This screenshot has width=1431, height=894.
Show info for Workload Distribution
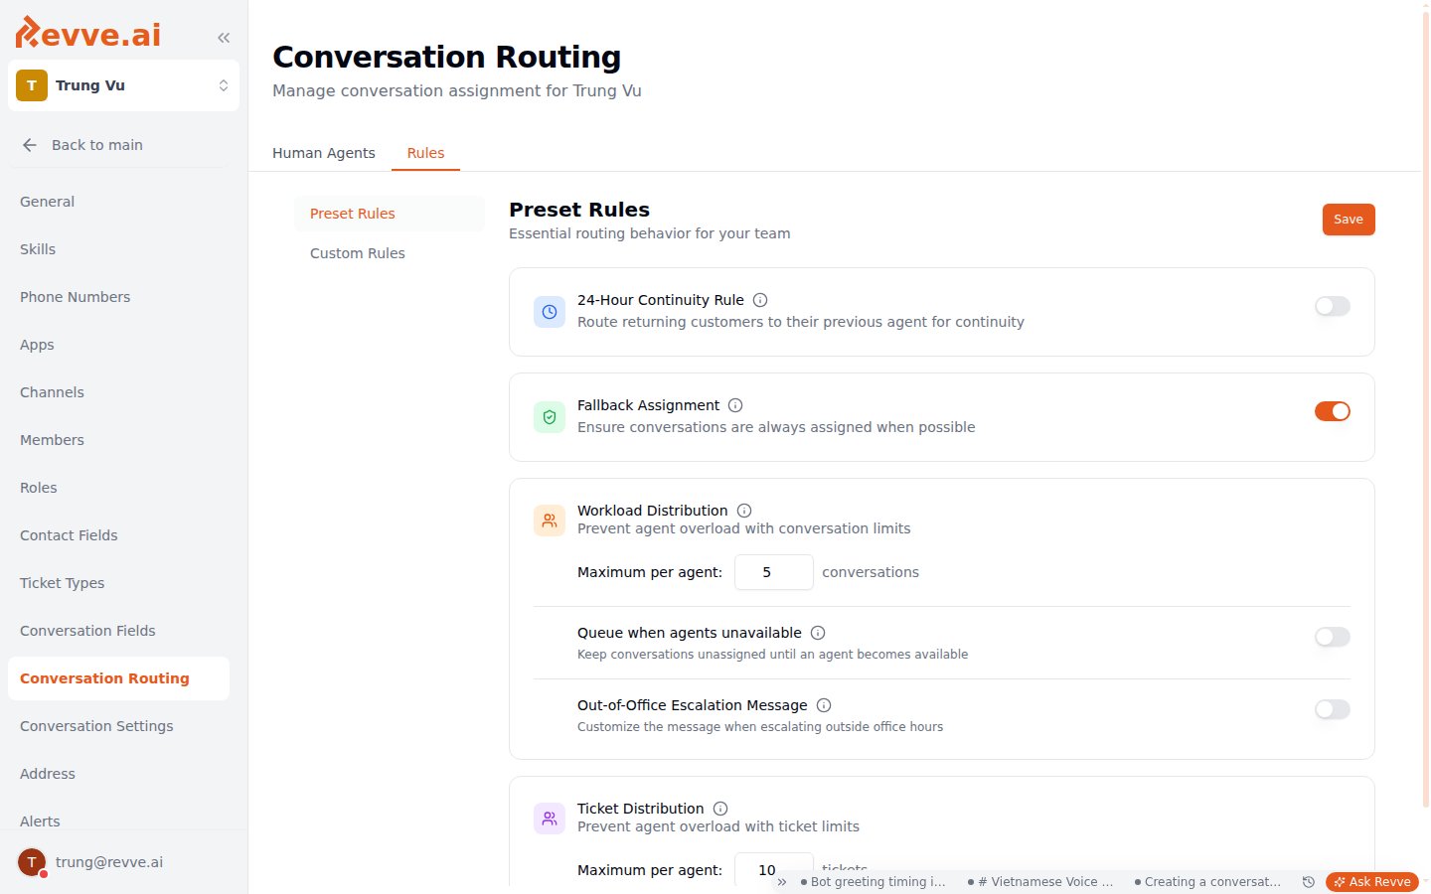pyautogui.click(x=744, y=511)
